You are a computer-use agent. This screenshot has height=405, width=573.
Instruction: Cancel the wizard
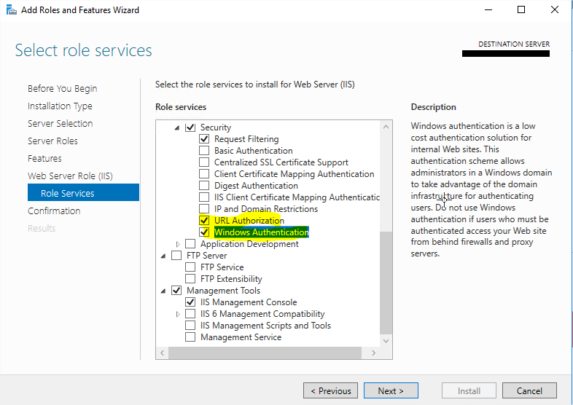[529, 390]
